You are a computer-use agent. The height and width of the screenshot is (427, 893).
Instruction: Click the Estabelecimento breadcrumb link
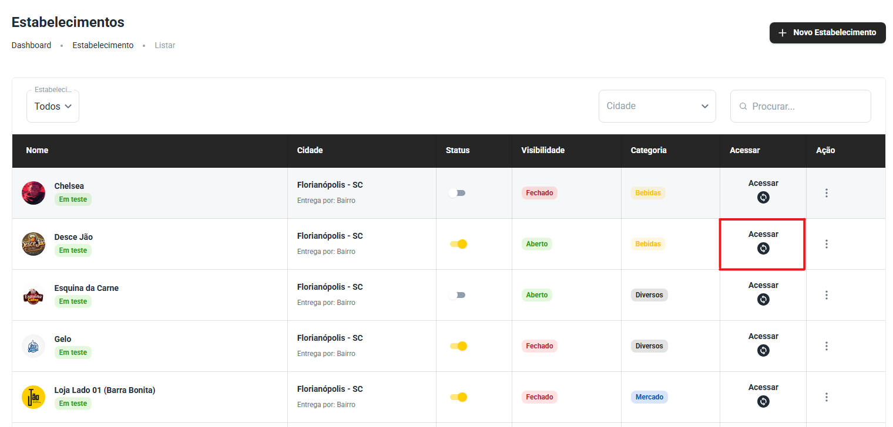point(103,45)
